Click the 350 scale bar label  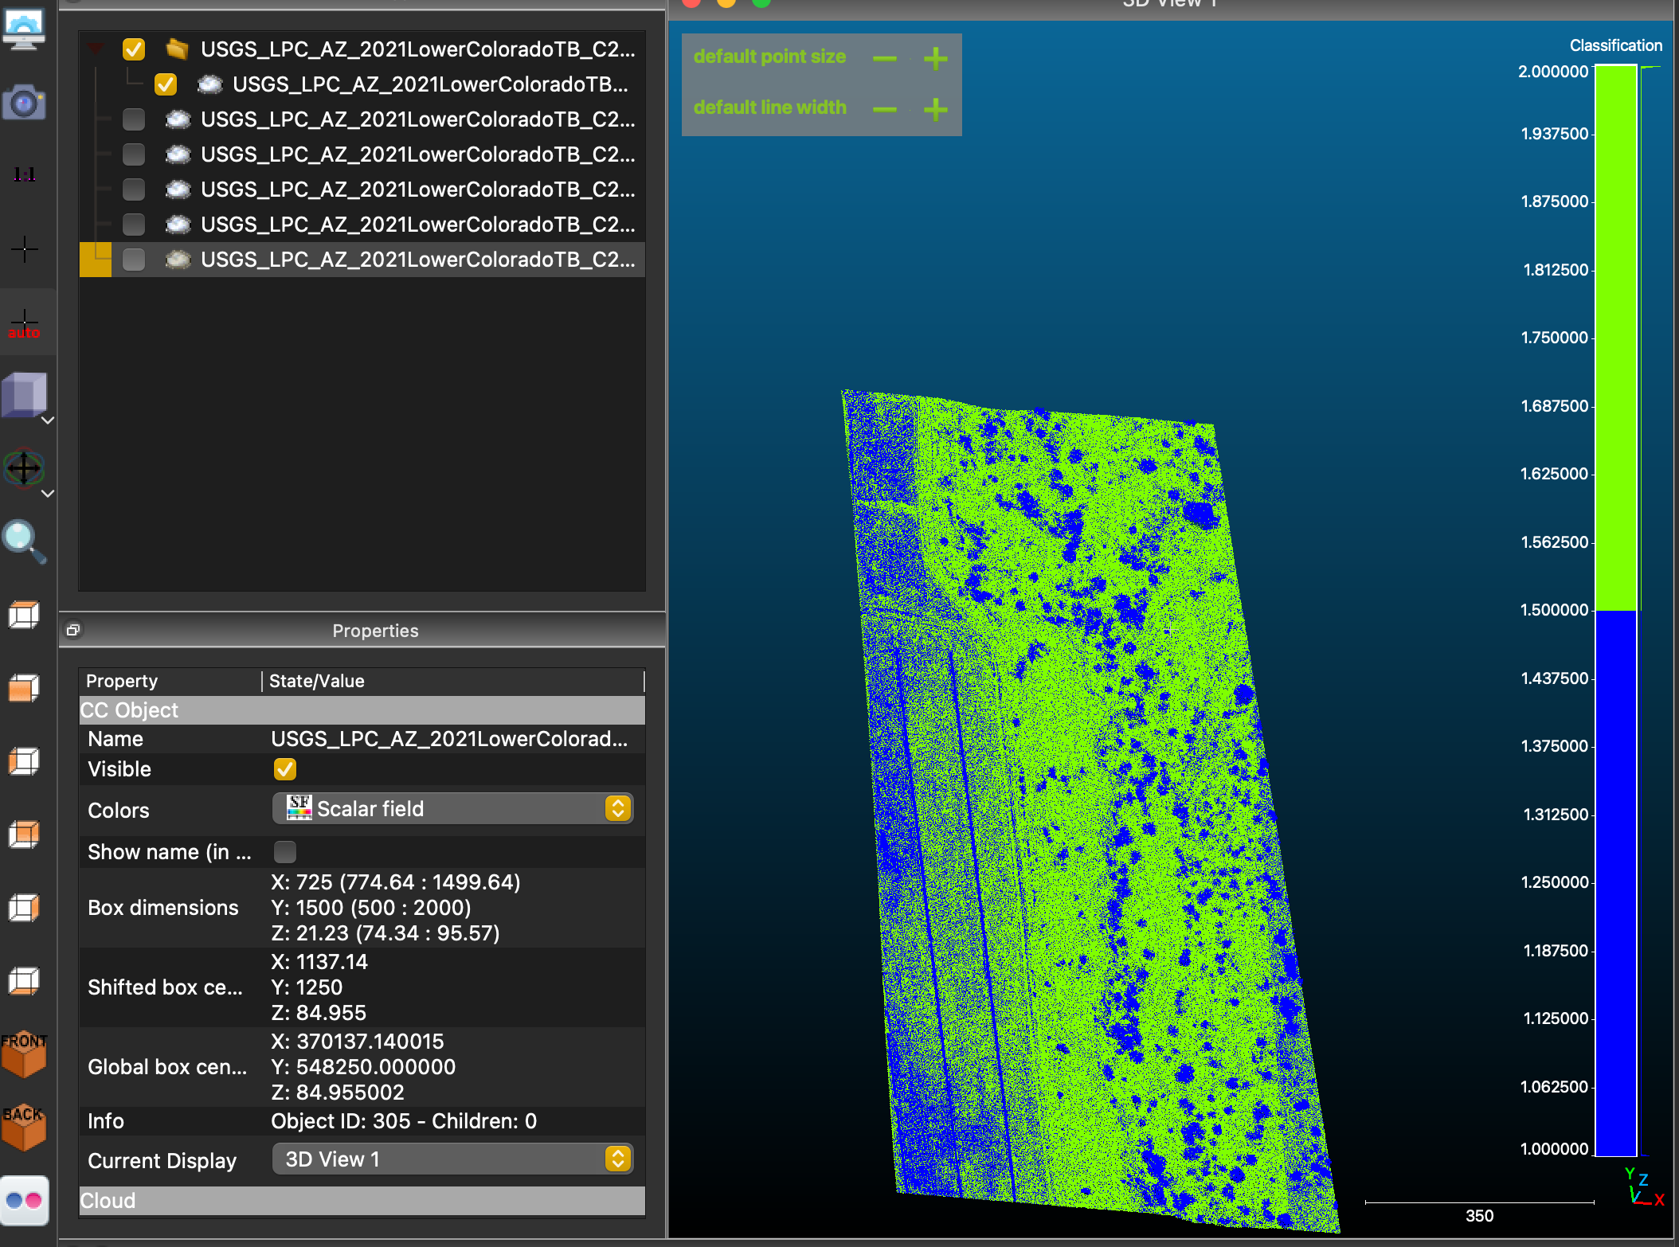pyautogui.click(x=1479, y=1215)
